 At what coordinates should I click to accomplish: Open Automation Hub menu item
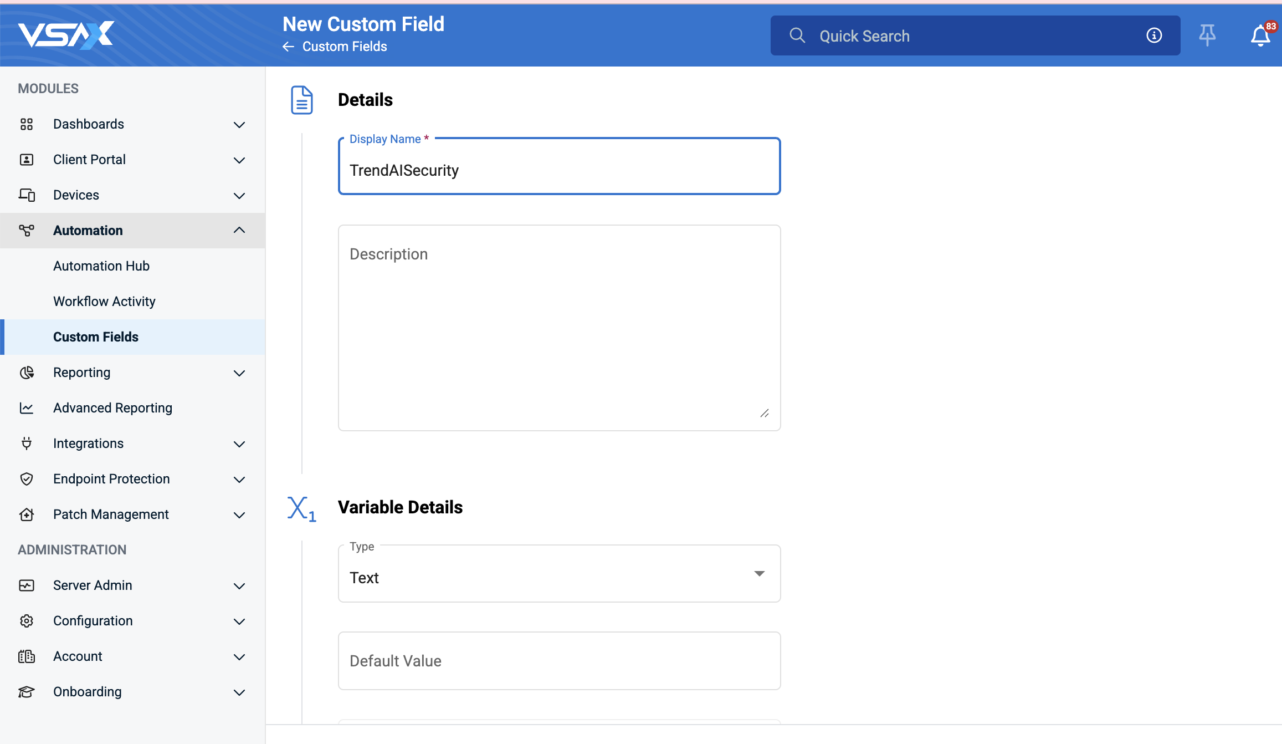pos(101,266)
